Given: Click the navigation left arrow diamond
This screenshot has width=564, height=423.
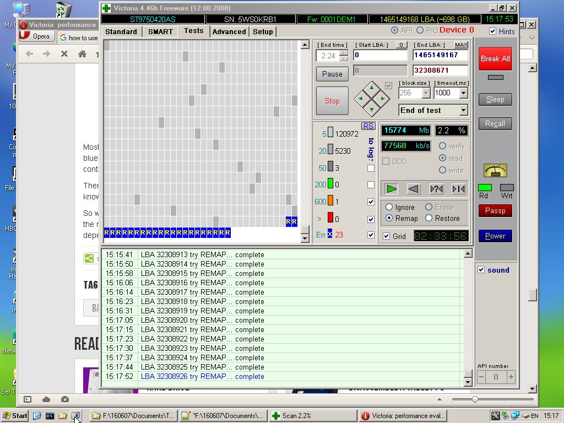Looking at the screenshot, I should pyautogui.click(x=361, y=99).
